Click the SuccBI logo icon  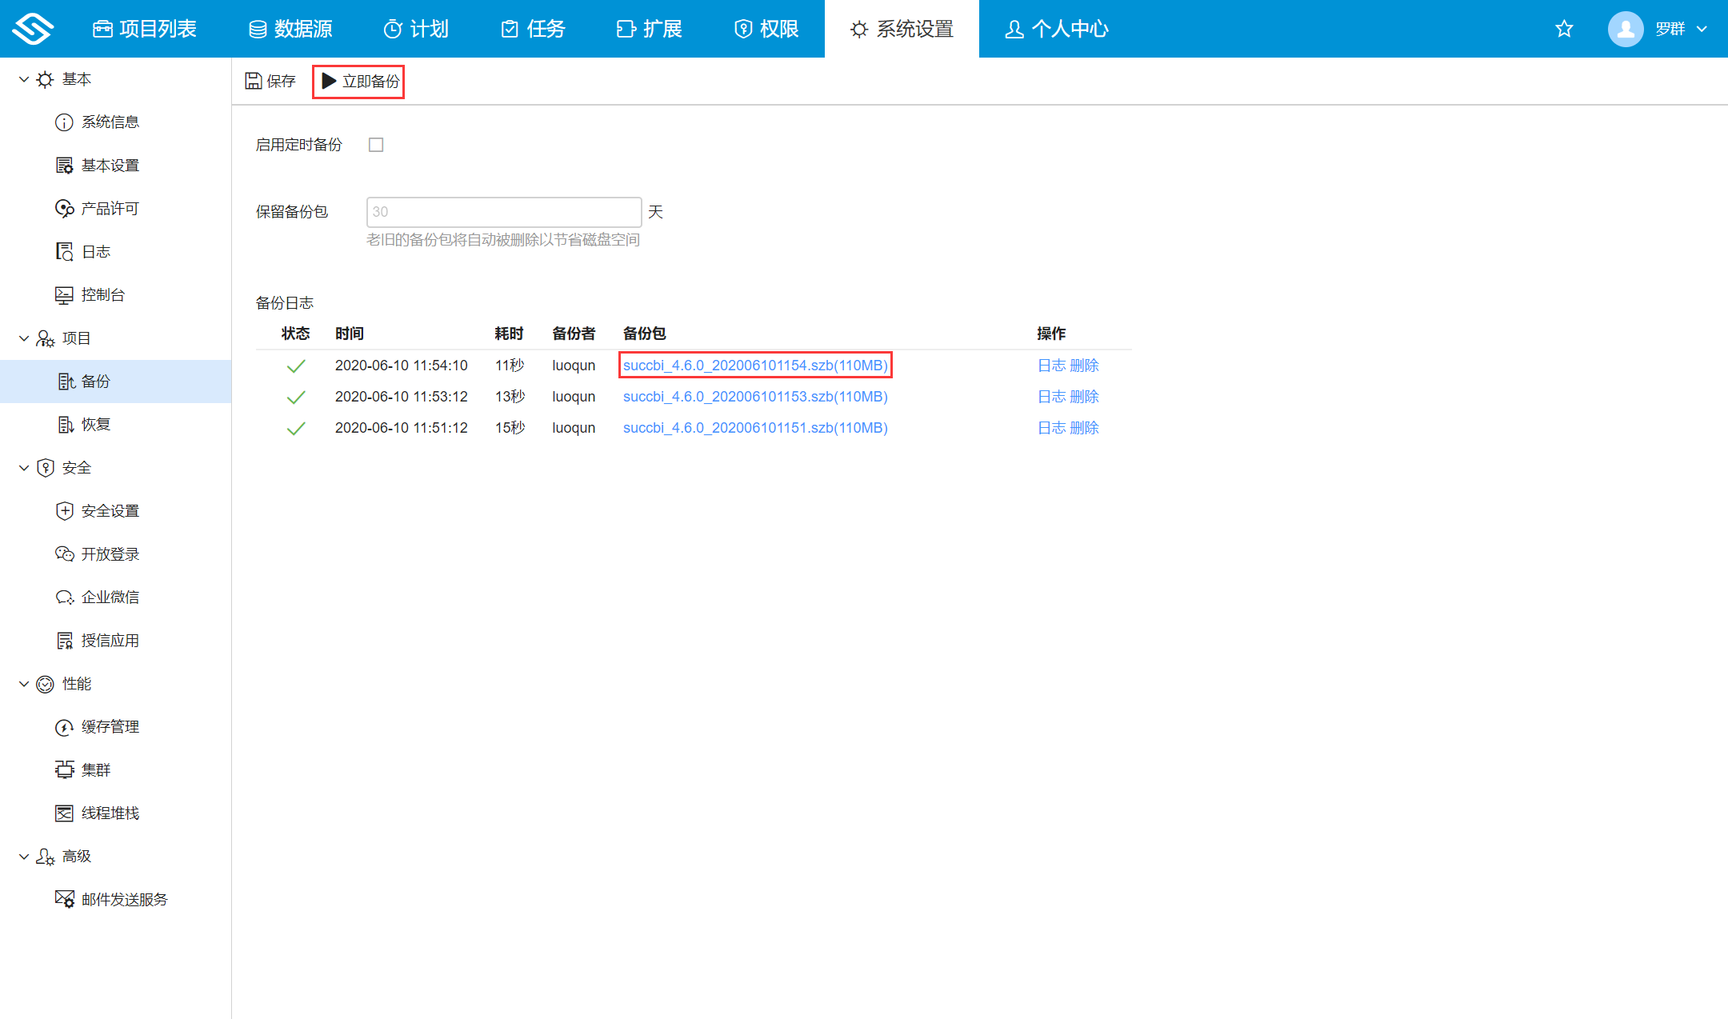coord(33,29)
